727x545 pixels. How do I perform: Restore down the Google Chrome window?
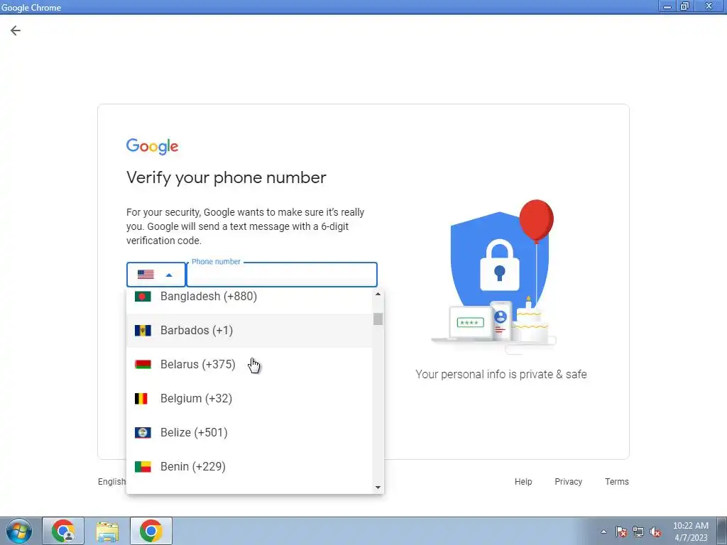[684, 6]
